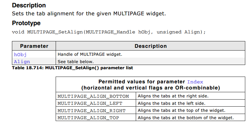Click the hObj parameter link
Screen dimensions: 248x125
coord(20,55)
